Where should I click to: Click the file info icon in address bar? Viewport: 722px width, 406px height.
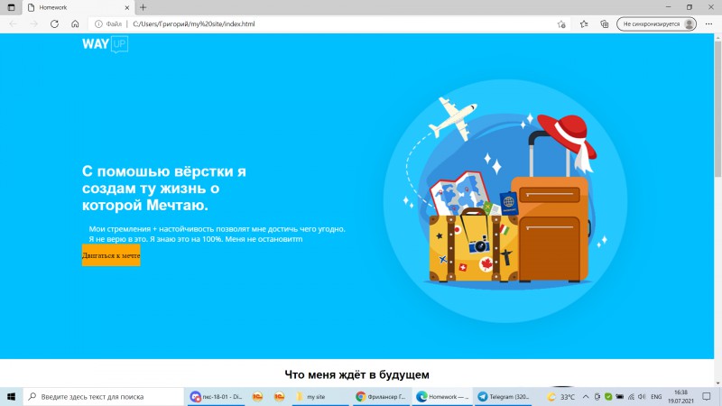pos(98,24)
